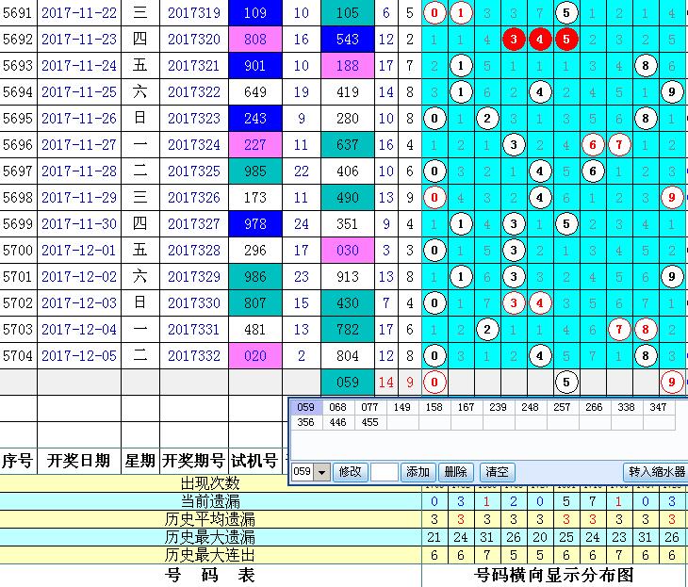Click the blue 543 cell in row 5692
This screenshot has height=587, width=688.
pyautogui.click(x=348, y=40)
